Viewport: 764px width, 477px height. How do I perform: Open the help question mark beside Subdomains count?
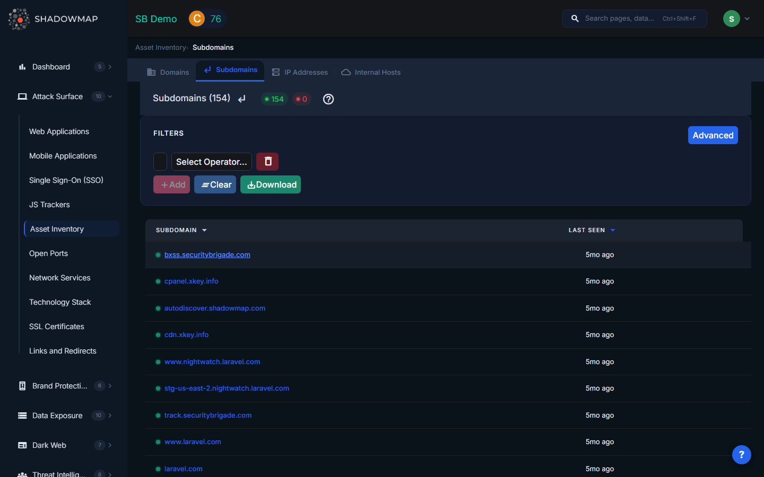(x=328, y=99)
